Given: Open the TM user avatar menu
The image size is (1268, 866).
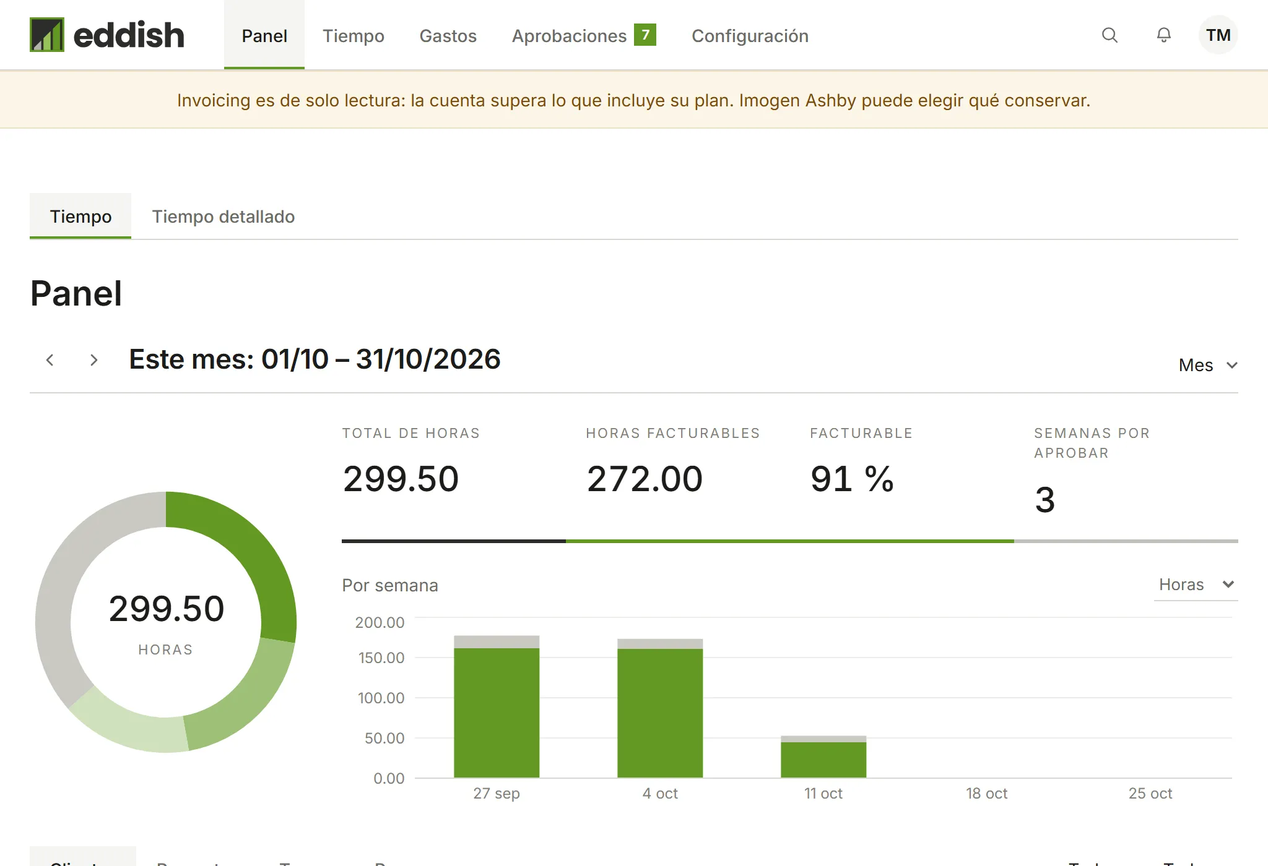Looking at the screenshot, I should pyautogui.click(x=1218, y=35).
